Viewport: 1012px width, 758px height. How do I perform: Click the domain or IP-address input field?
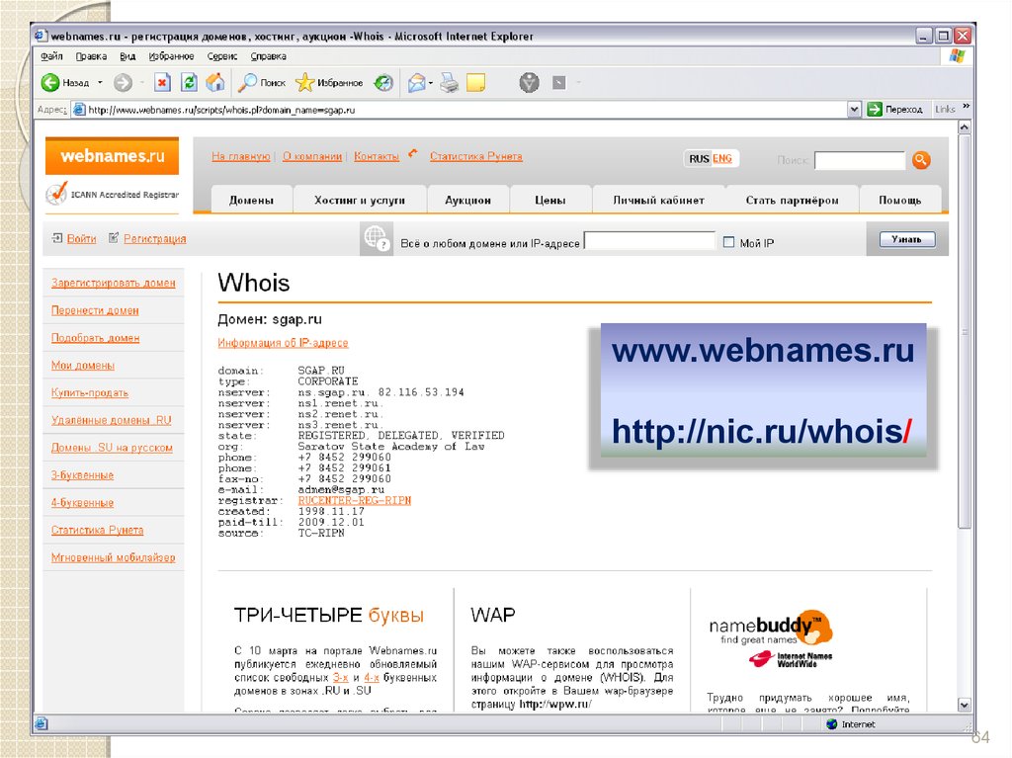point(649,241)
